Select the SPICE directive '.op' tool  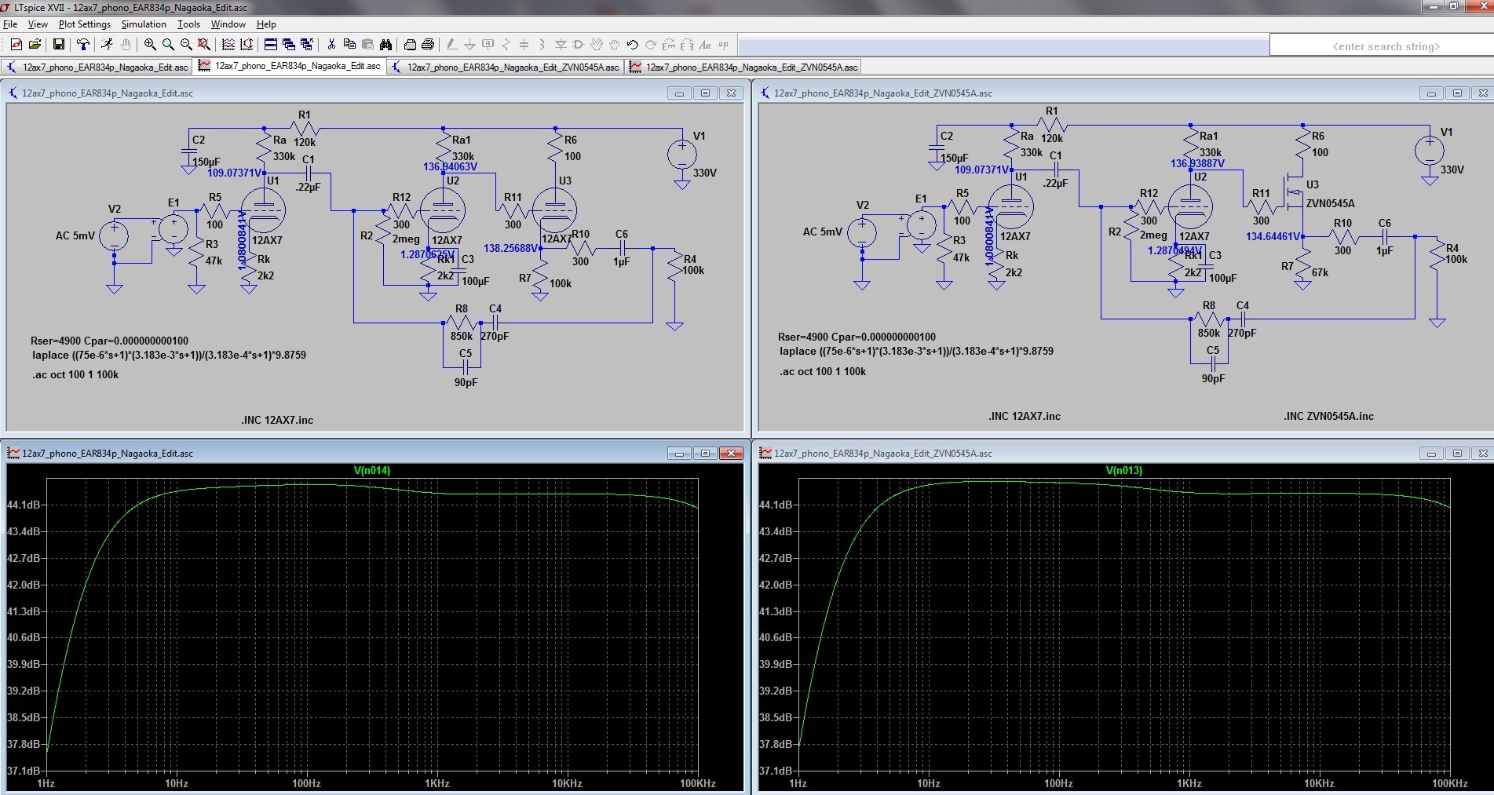point(723,45)
